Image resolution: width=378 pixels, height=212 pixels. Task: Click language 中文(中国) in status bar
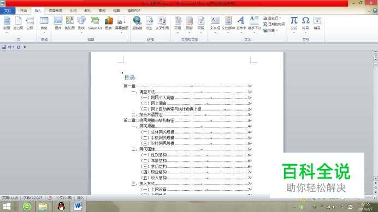64,198
